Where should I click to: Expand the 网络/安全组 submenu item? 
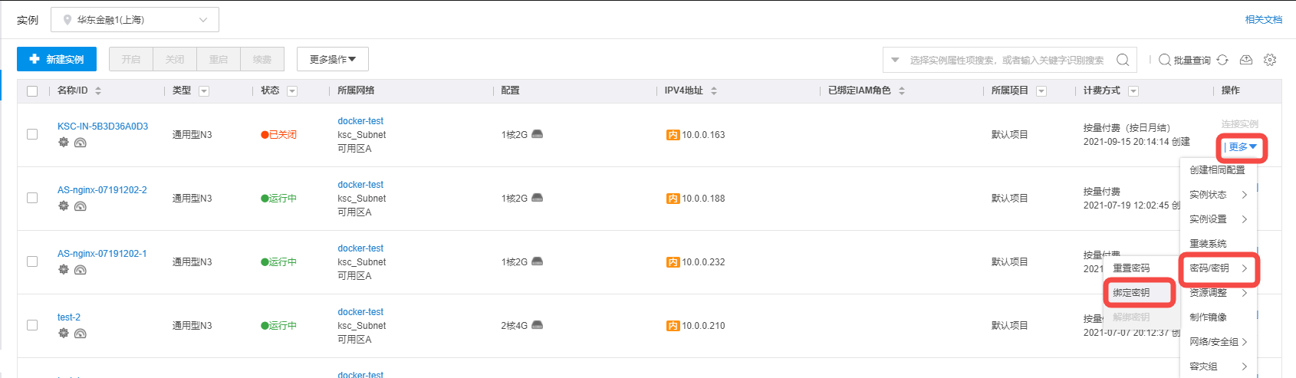1218,342
